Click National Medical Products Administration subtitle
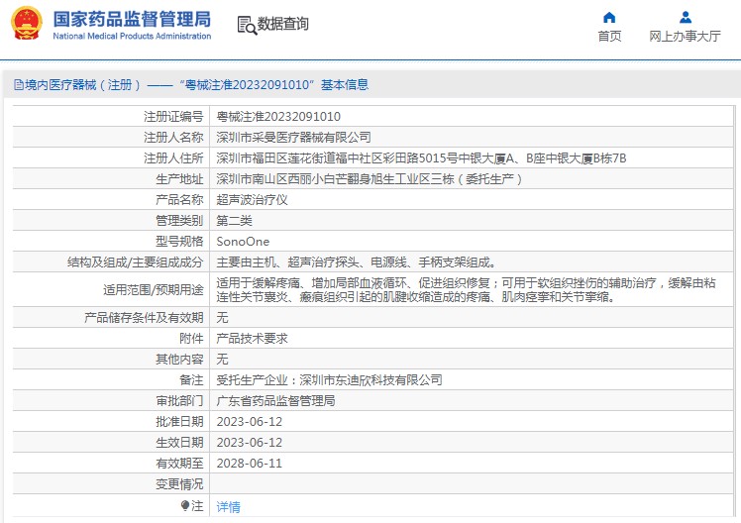The width and height of the screenshot is (741, 523). pyautogui.click(x=132, y=36)
